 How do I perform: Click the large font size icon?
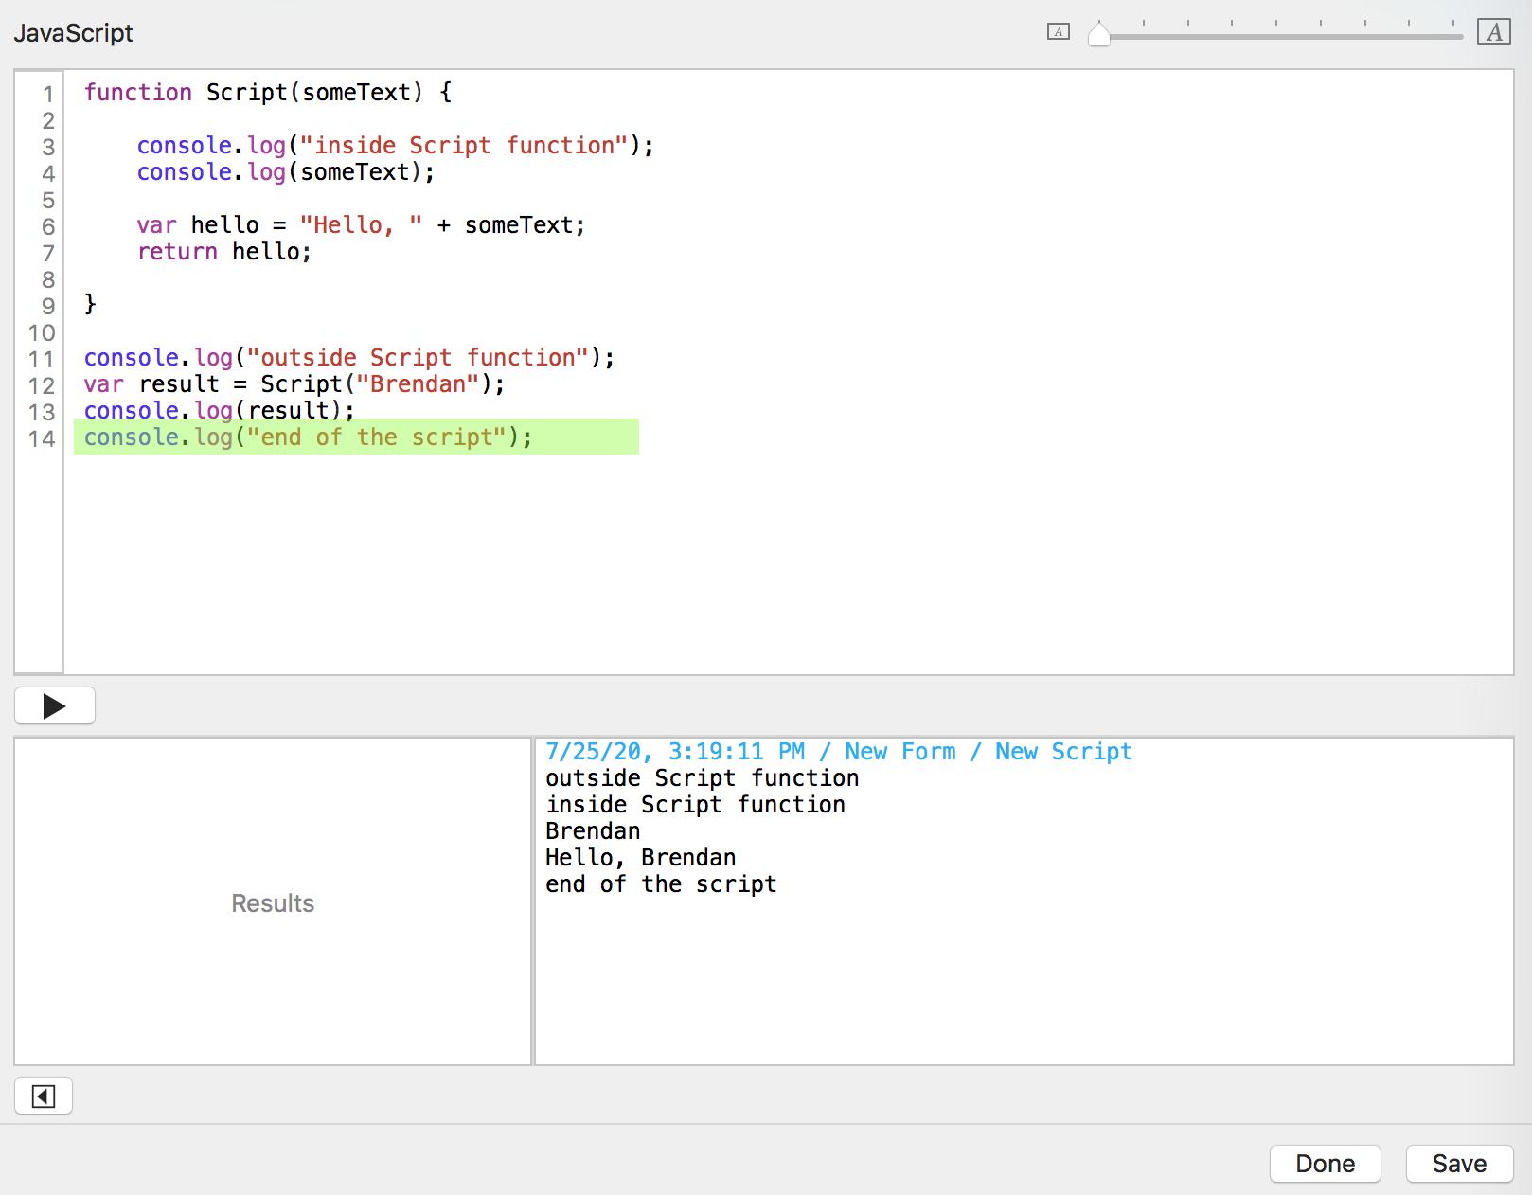coord(1493,32)
